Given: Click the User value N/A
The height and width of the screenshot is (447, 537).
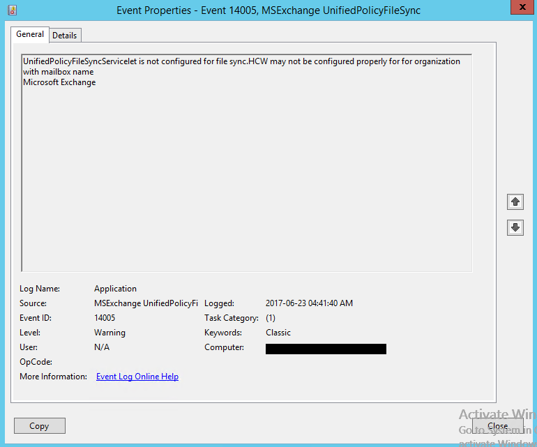Looking at the screenshot, I should pyautogui.click(x=102, y=347).
